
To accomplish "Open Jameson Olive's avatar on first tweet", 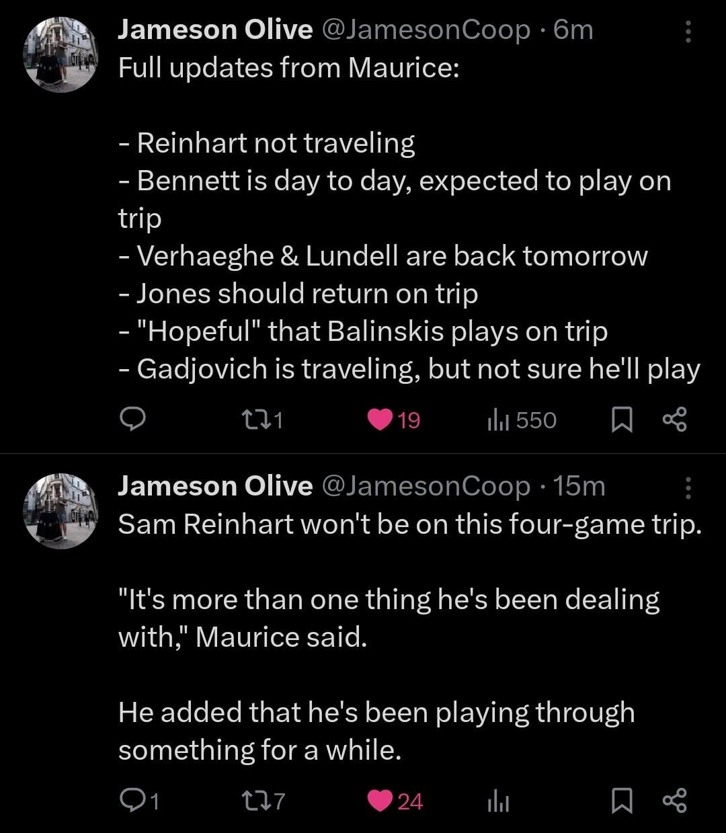I will 61,54.
